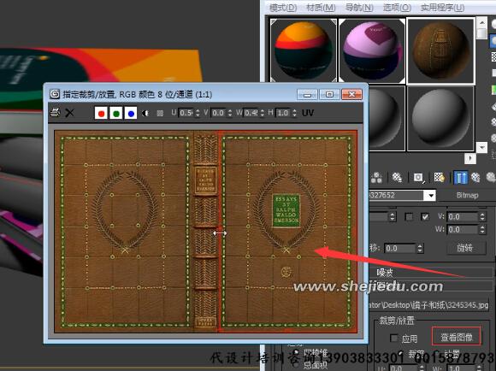Open the 导航(N) menu
Screen dimensions: 496x371
point(359,8)
